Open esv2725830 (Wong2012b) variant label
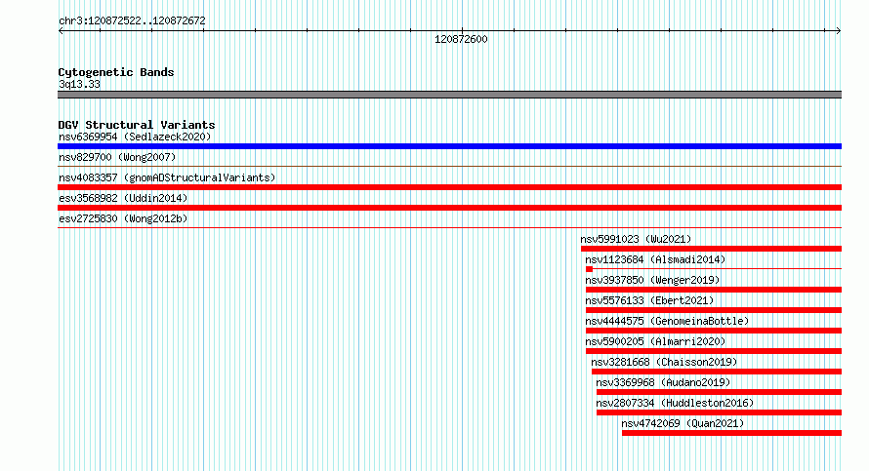Viewport: 869px width, 471px height. (123, 218)
